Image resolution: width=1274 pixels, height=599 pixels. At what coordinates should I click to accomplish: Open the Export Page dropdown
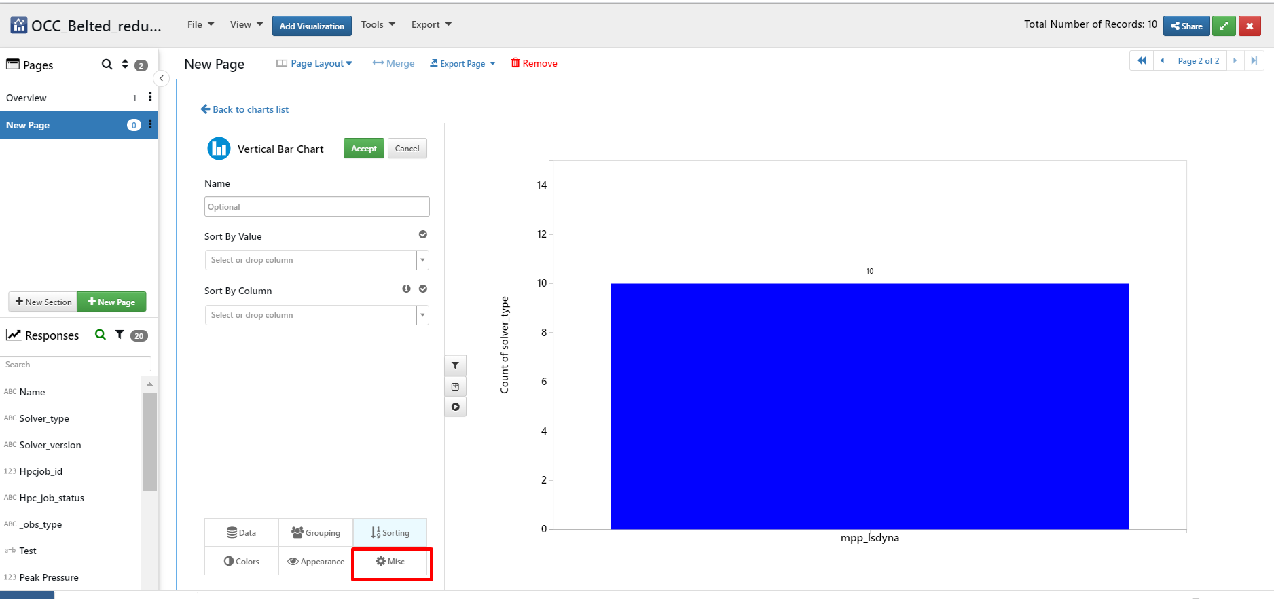[462, 63]
